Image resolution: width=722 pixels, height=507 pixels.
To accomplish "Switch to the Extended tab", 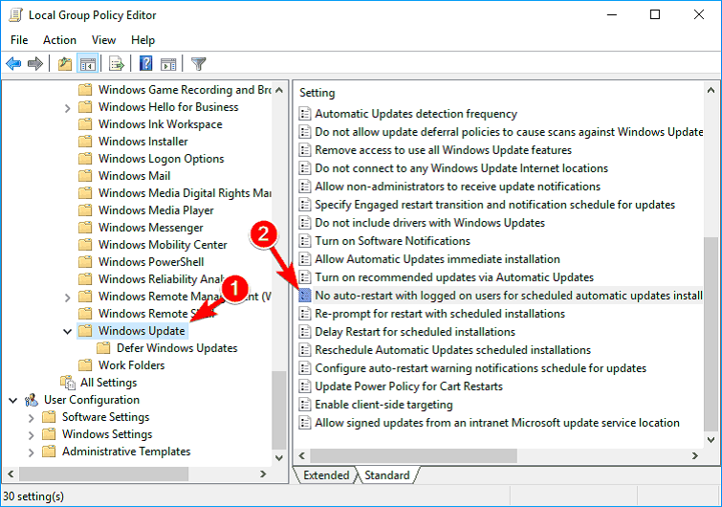I will point(326,475).
